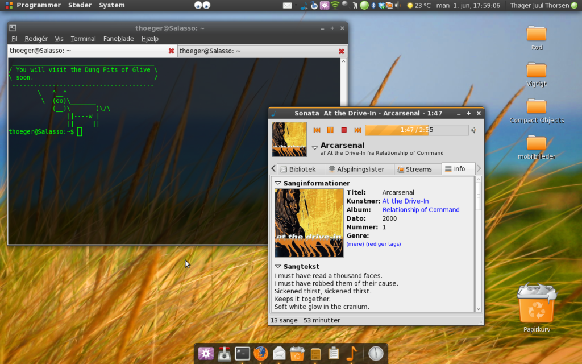
Task: Open the Streams tab
Action: [x=418, y=169]
